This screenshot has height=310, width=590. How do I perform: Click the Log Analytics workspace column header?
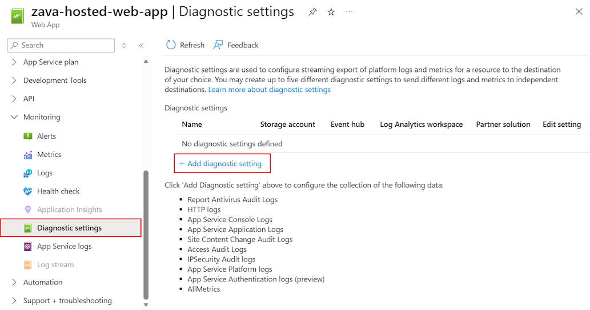(422, 124)
